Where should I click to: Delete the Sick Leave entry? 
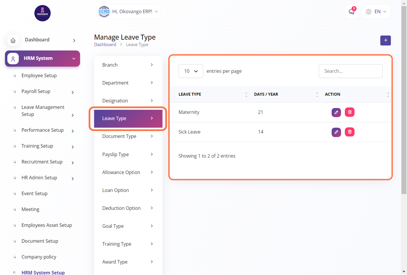(x=350, y=132)
